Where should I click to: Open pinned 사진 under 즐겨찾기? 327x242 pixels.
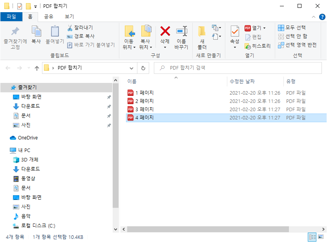coord(26,125)
